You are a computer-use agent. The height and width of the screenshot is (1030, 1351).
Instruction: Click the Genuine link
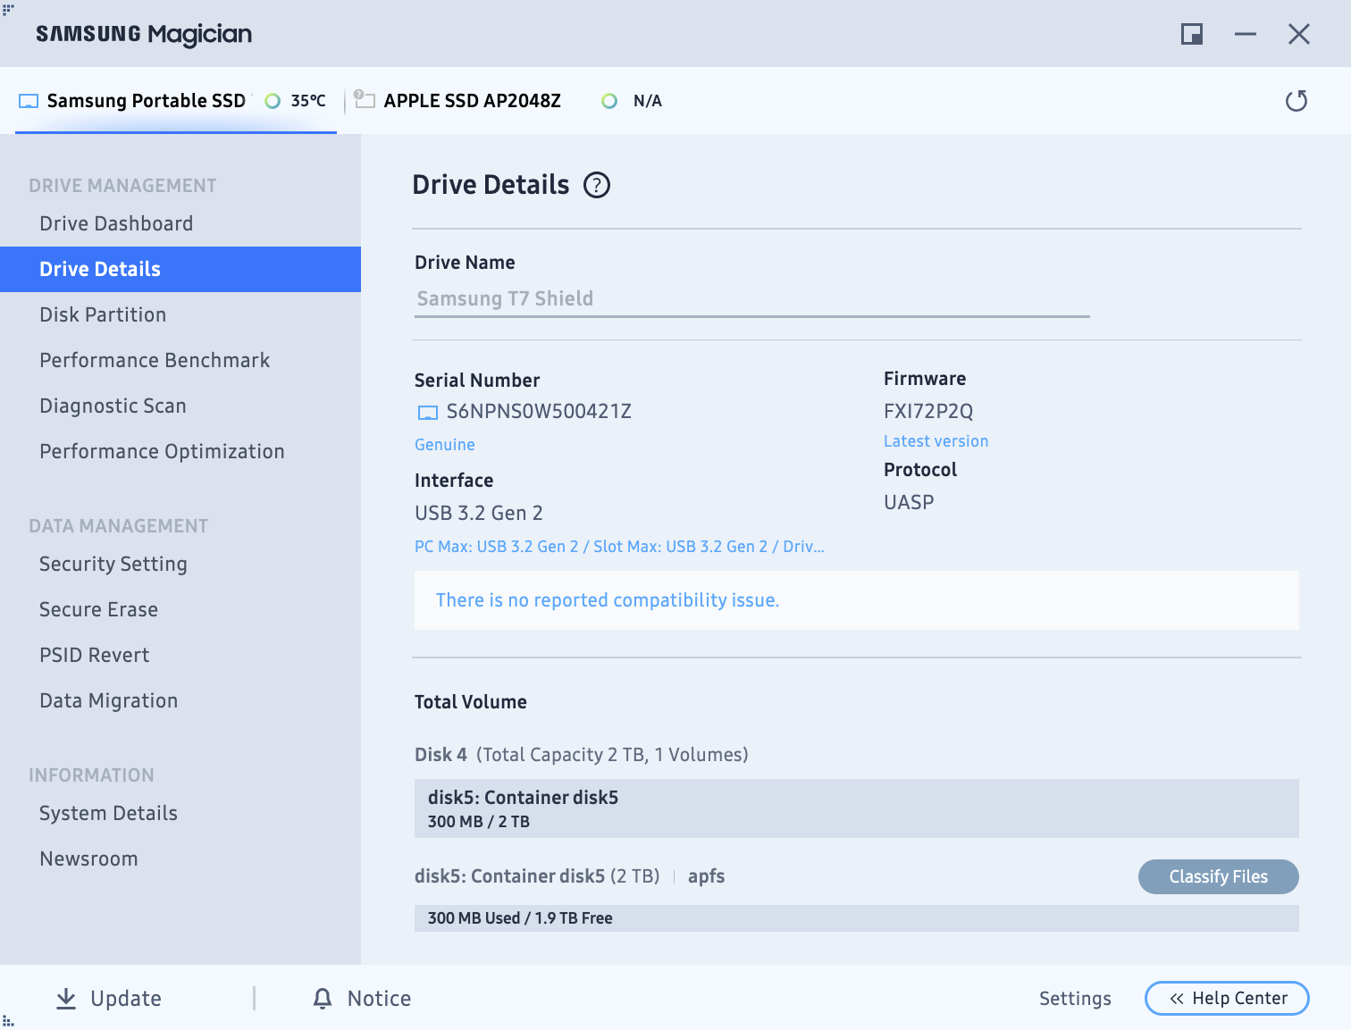pos(444,445)
